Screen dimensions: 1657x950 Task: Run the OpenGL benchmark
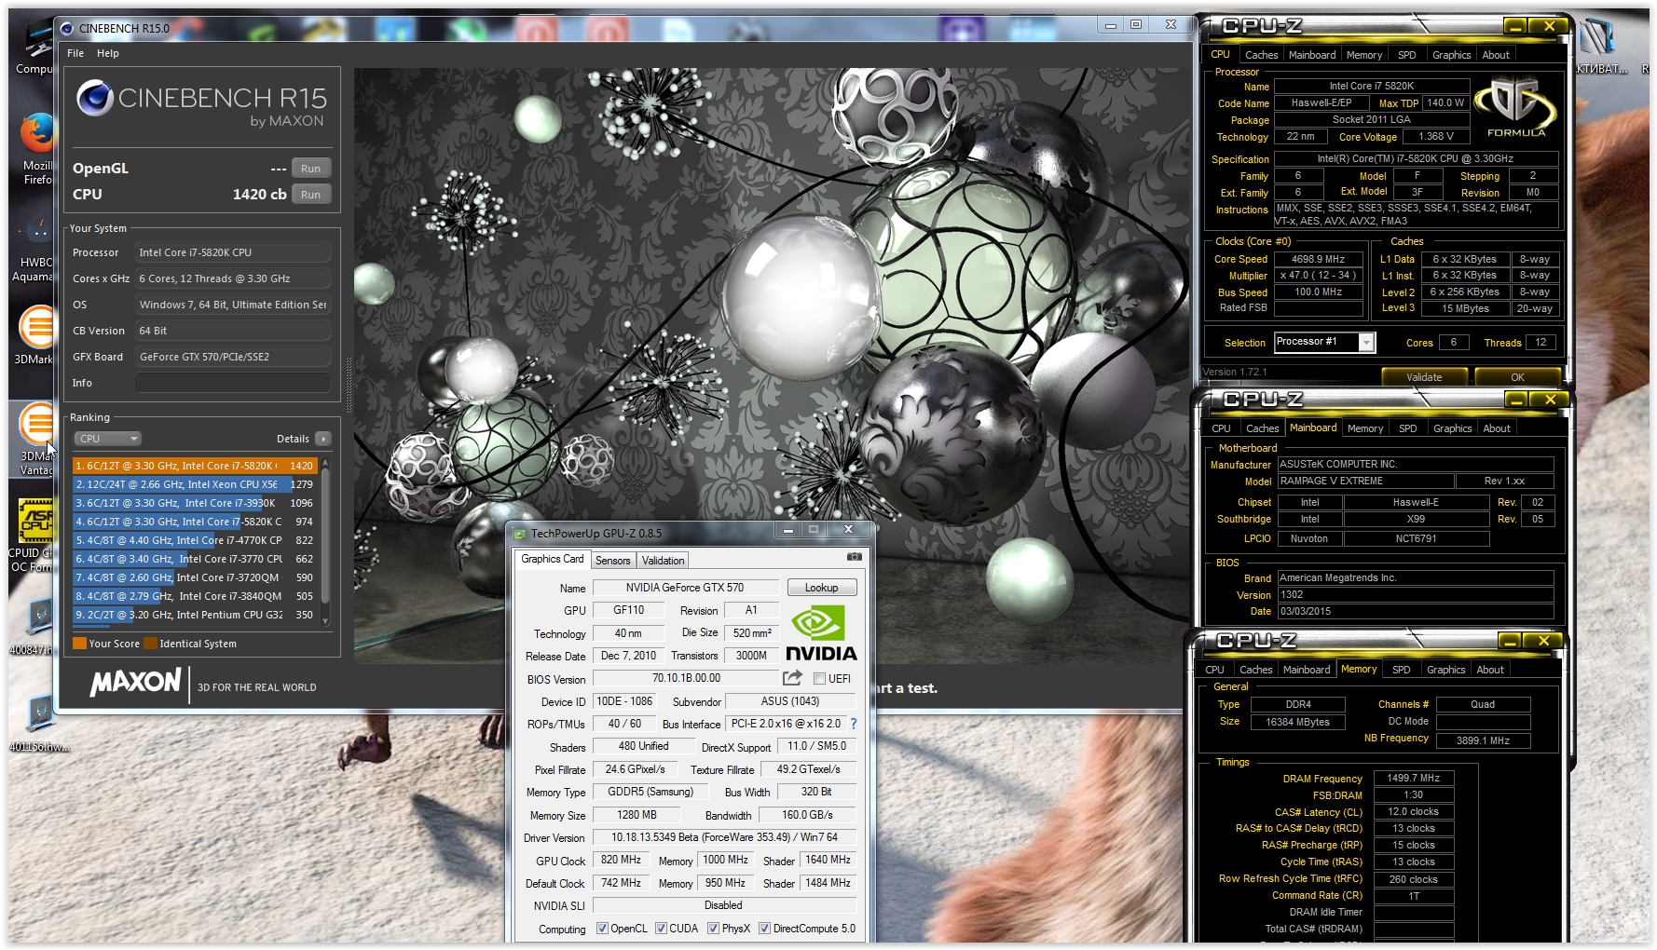310,169
